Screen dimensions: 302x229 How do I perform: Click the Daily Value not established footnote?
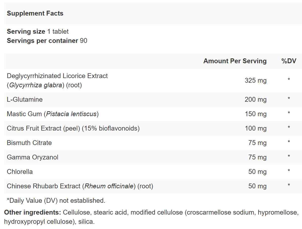(x=56, y=200)
